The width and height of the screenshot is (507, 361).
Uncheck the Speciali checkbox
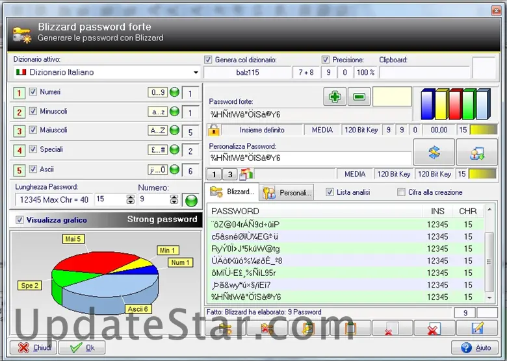tap(33, 149)
